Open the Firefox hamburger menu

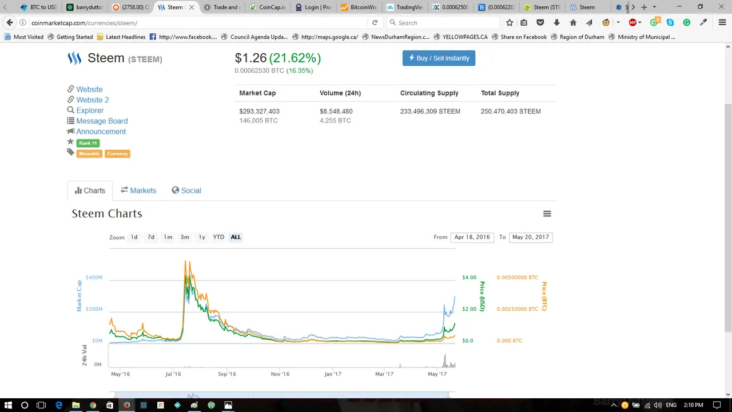coord(722,23)
